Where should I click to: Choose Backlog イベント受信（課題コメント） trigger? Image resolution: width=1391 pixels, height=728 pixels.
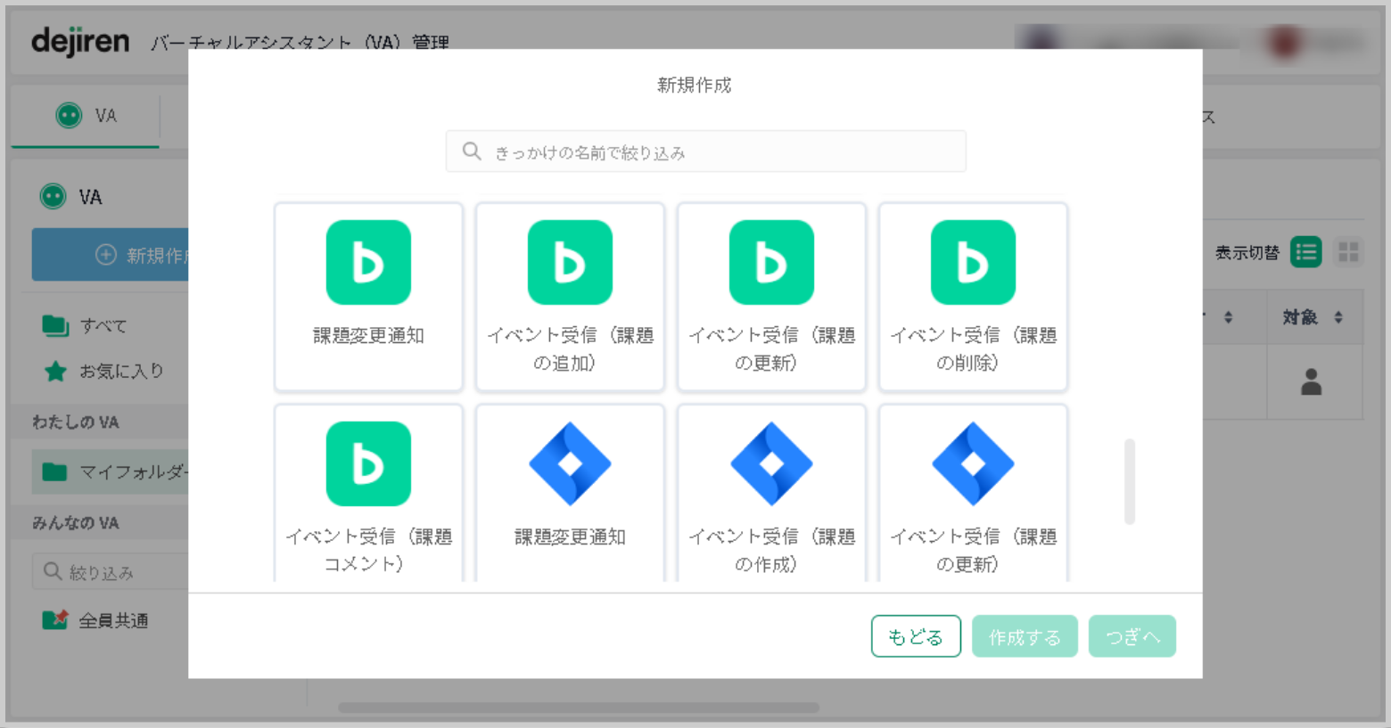pyautogui.click(x=368, y=494)
